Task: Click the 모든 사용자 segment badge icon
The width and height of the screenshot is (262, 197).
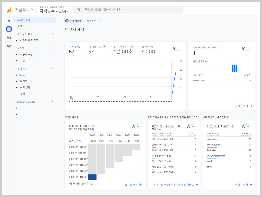Action: (67, 21)
